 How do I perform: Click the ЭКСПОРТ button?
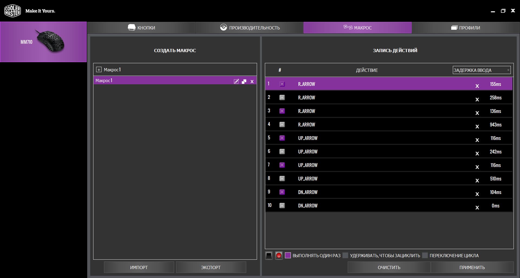coord(211,267)
